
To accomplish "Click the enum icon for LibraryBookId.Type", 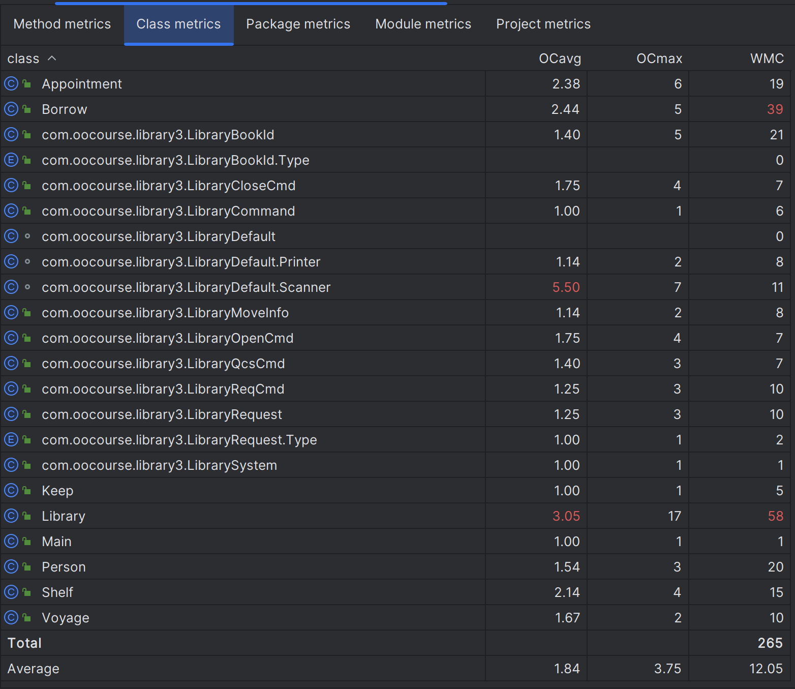I will click(11, 160).
